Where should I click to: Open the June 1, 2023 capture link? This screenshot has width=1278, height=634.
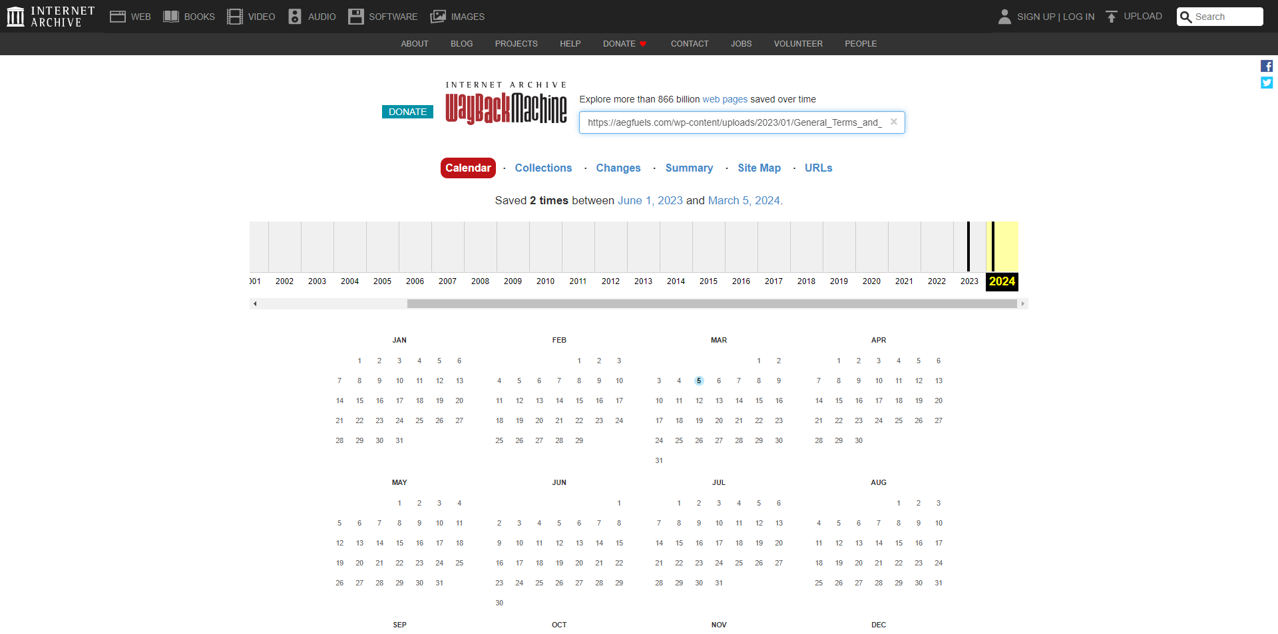point(650,201)
